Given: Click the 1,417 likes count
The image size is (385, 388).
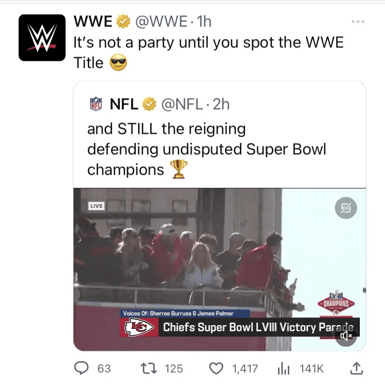Looking at the screenshot, I should [245, 368].
